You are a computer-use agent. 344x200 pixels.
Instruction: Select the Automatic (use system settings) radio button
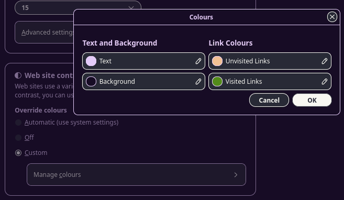18,122
